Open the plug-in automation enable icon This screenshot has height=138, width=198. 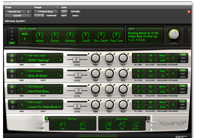click(x=64, y=12)
